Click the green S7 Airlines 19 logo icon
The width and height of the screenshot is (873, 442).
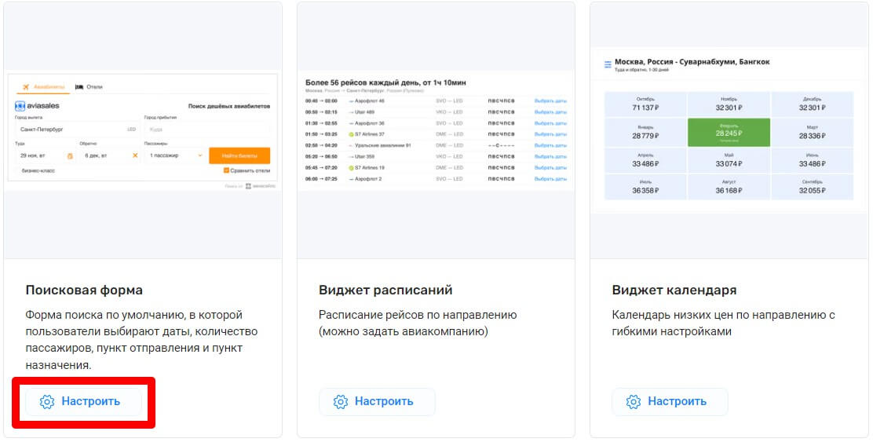pyautogui.click(x=351, y=168)
